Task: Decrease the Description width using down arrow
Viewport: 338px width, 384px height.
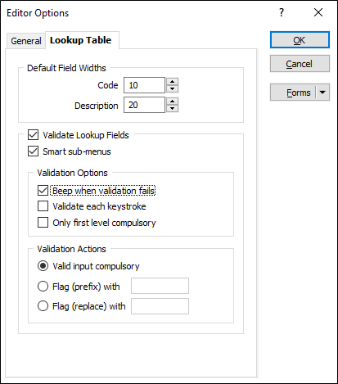Action: click(172, 108)
